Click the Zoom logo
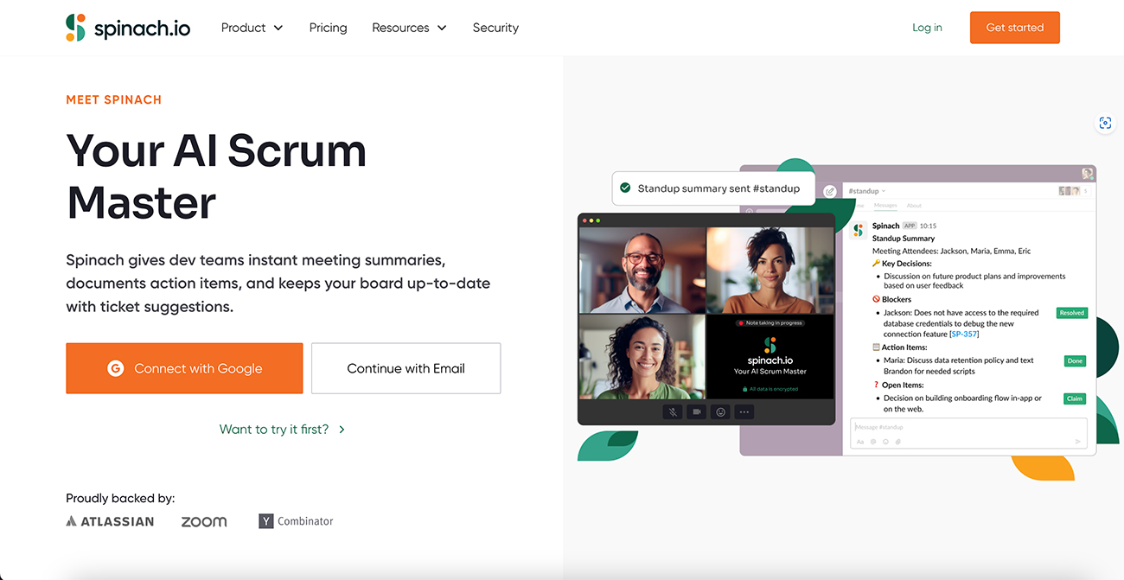This screenshot has width=1124, height=580. click(x=204, y=521)
